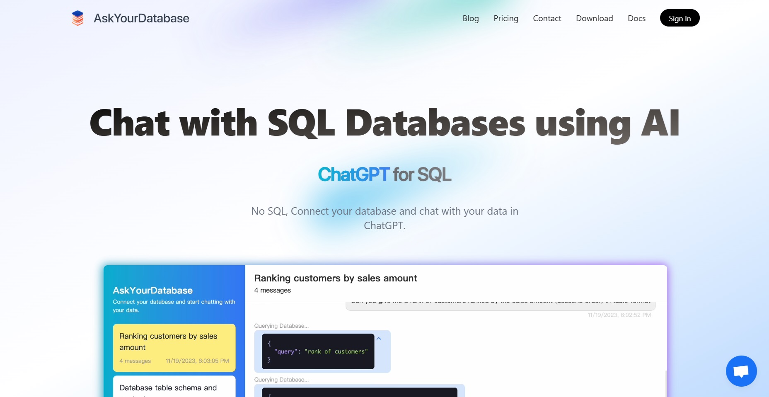
Task: Click the AskYourDatabase brand name in header
Action: (141, 18)
